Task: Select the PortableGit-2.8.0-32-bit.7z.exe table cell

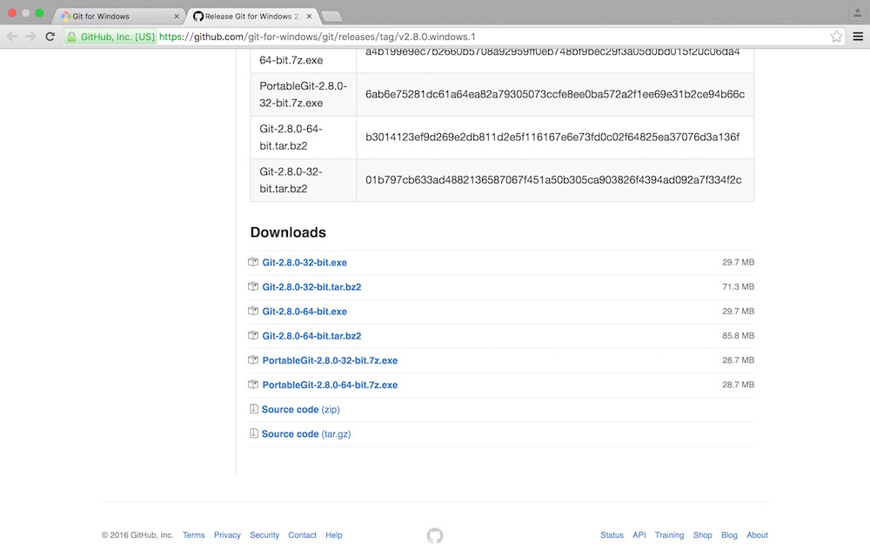Action: tap(304, 94)
